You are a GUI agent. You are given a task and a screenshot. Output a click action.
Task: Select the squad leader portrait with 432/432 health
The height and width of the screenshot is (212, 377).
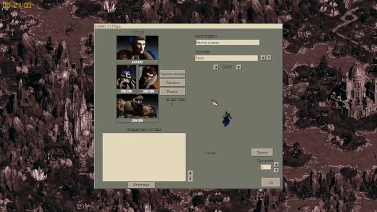click(x=137, y=48)
